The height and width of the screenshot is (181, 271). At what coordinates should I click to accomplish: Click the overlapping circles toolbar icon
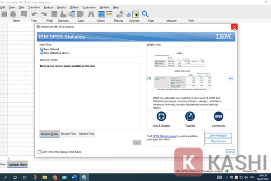pyautogui.click(x=127, y=14)
